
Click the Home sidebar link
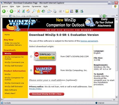click(x=7, y=35)
